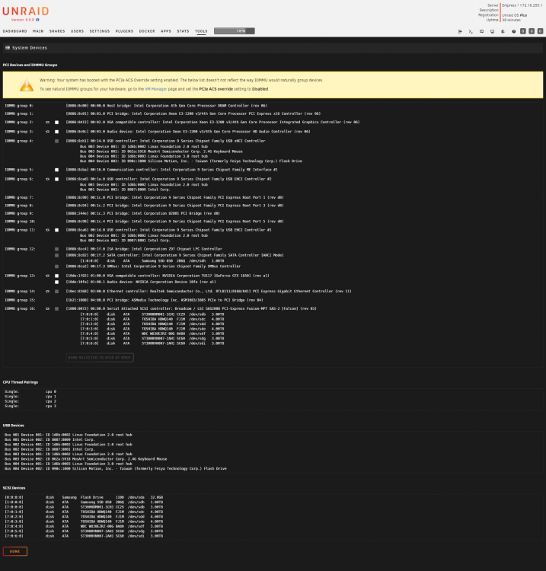Viewport: 546px width, 571px height.
Task: Click the Done button
Action: [x=15, y=551]
